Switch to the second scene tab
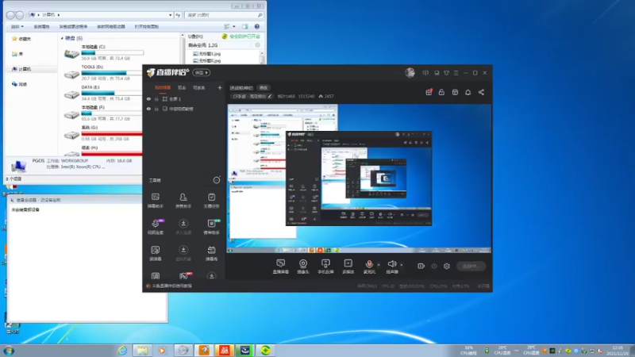The width and height of the screenshot is (635, 357). point(182,87)
